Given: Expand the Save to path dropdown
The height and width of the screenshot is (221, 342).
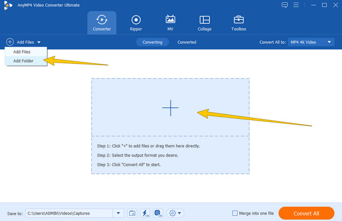Looking at the screenshot, I should pyautogui.click(x=118, y=213).
